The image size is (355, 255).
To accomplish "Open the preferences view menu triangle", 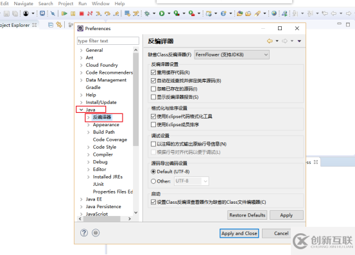I will pyautogui.click(x=299, y=41).
